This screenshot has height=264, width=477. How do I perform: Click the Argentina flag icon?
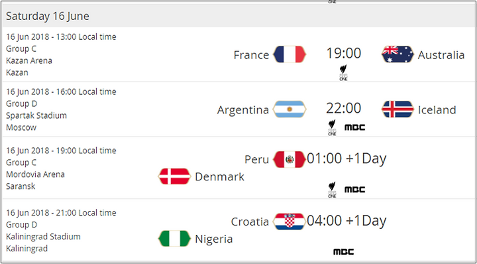tap(290, 109)
